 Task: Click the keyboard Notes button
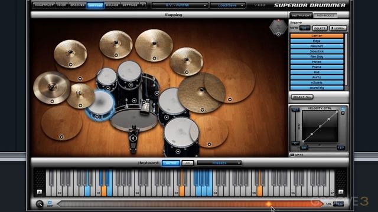[x=171, y=163]
